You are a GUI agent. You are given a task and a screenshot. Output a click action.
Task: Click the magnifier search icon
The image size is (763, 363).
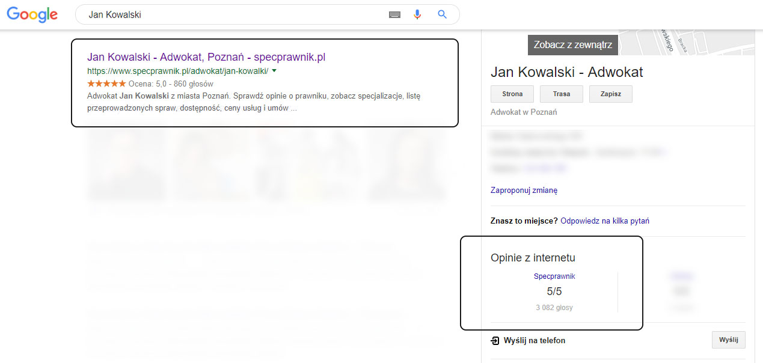tap(443, 14)
